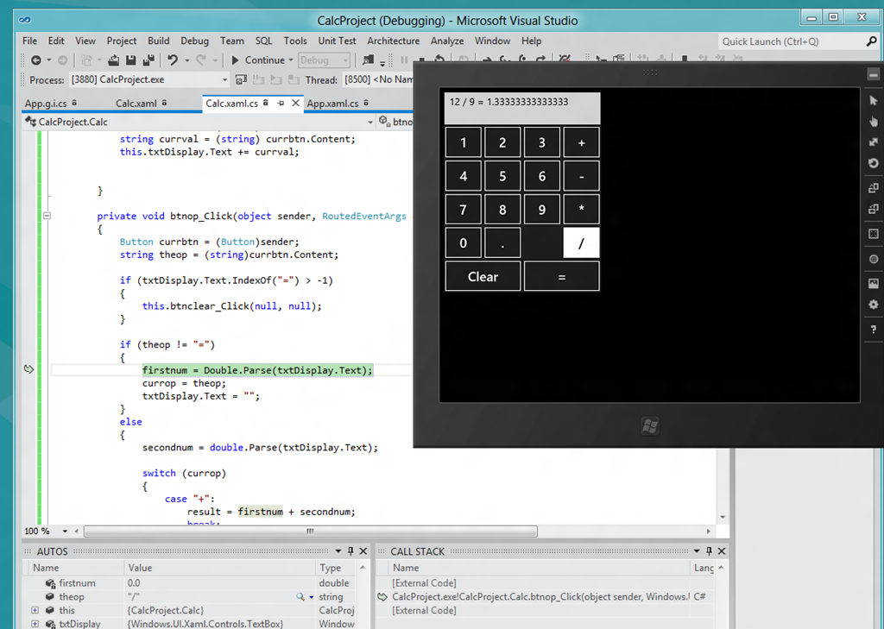Rotate the simulator clockwise
The width and height of the screenshot is (884, 629).
[x=874, y=188]
